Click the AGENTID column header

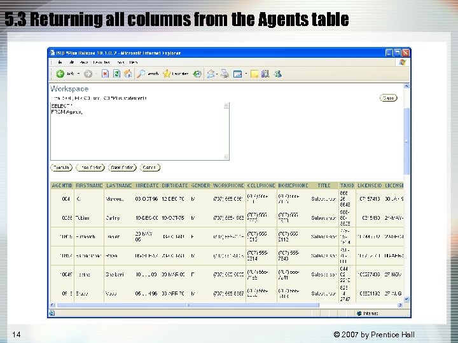pyautogui.click(x=62, y=185)
